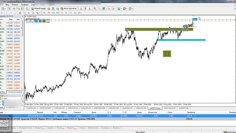Image resolution: width=236 pixels, height=133 pixels.
Task: Select the open cadjpy sell order row
Action: (x=118, y=116)
